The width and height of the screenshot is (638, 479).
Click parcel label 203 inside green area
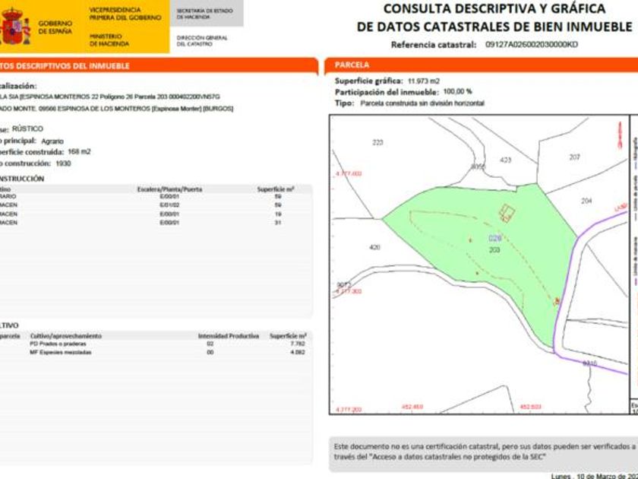click(494, 249)
